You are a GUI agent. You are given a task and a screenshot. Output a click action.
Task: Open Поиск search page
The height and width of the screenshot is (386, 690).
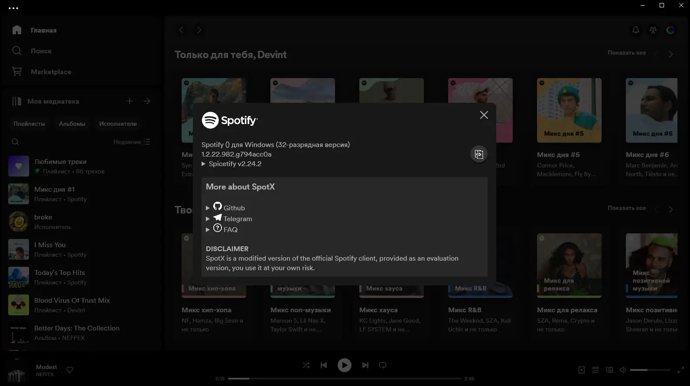[x=32, y=51]
